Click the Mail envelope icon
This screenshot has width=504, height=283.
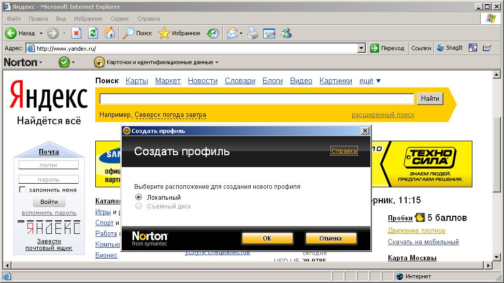[x=233, y=33]
